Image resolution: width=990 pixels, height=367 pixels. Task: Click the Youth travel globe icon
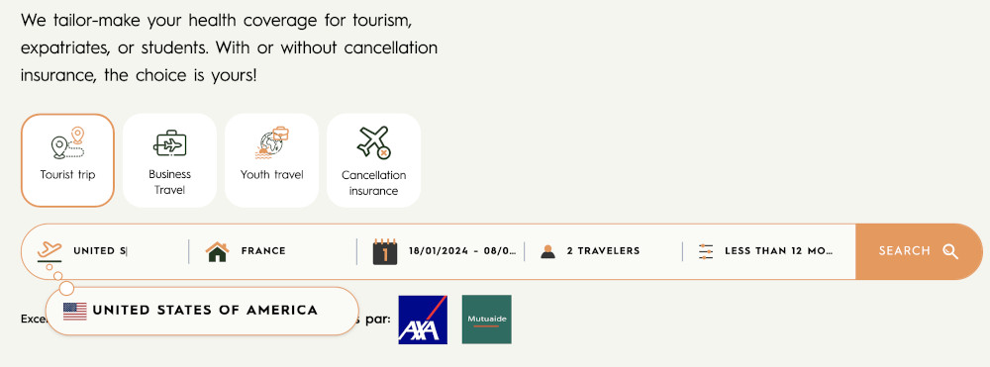(x=272, y=143)
